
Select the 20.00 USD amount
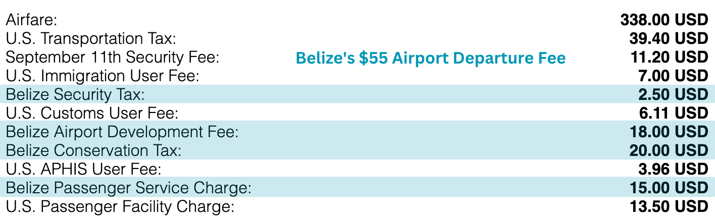tap(669, 150)
